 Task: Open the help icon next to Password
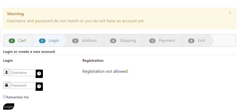click(39, 86)
